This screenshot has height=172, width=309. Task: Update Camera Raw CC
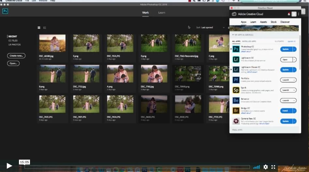pos(286,121)
